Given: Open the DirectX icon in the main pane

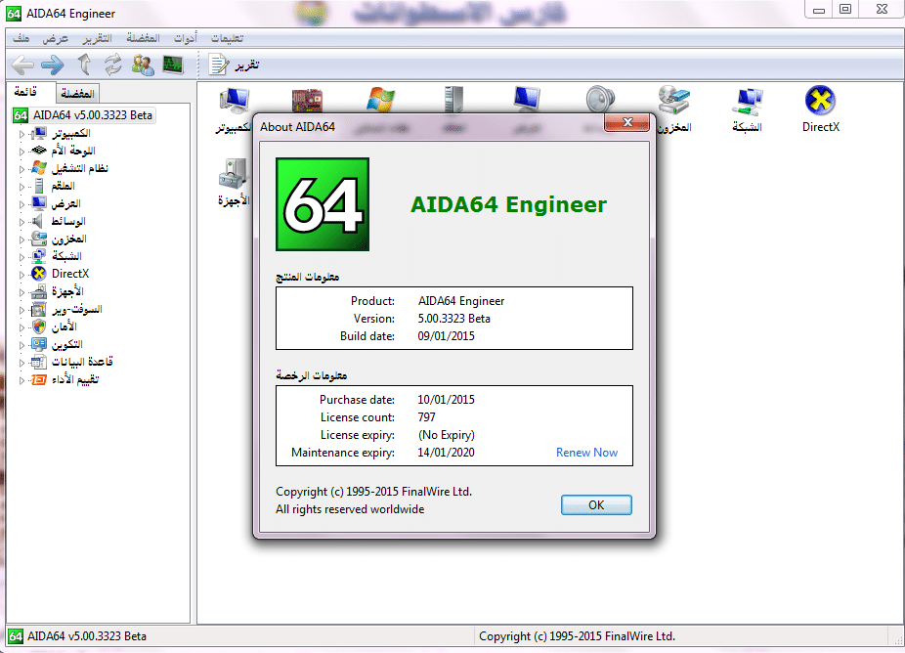Looking at the screenshot, I should coord(821,109).
